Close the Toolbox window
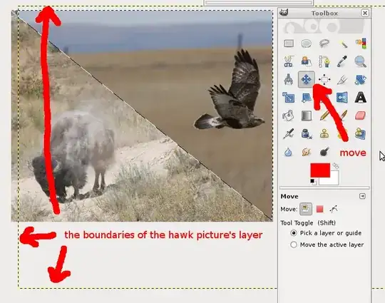This screenshot has height=303, width=385. [x=365, y=13]
